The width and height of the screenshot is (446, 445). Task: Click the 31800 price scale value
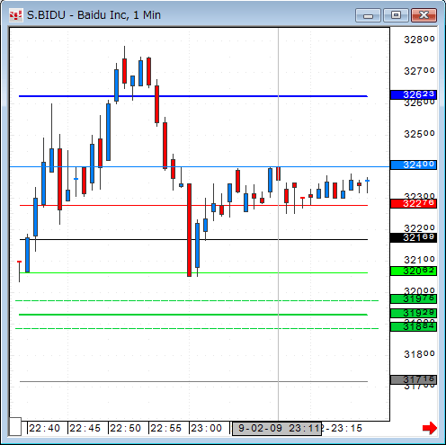point(419,354)
